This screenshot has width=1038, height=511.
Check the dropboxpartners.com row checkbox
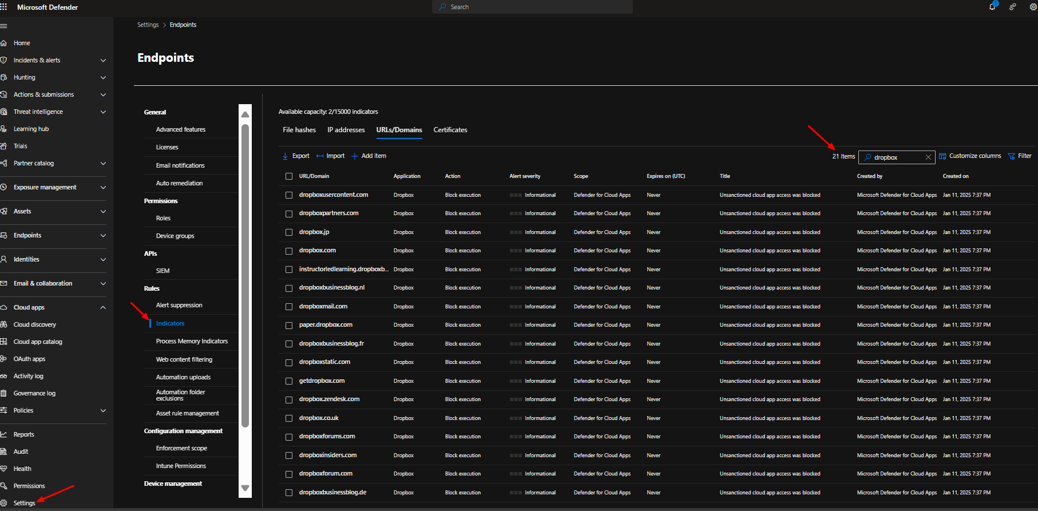289,213
